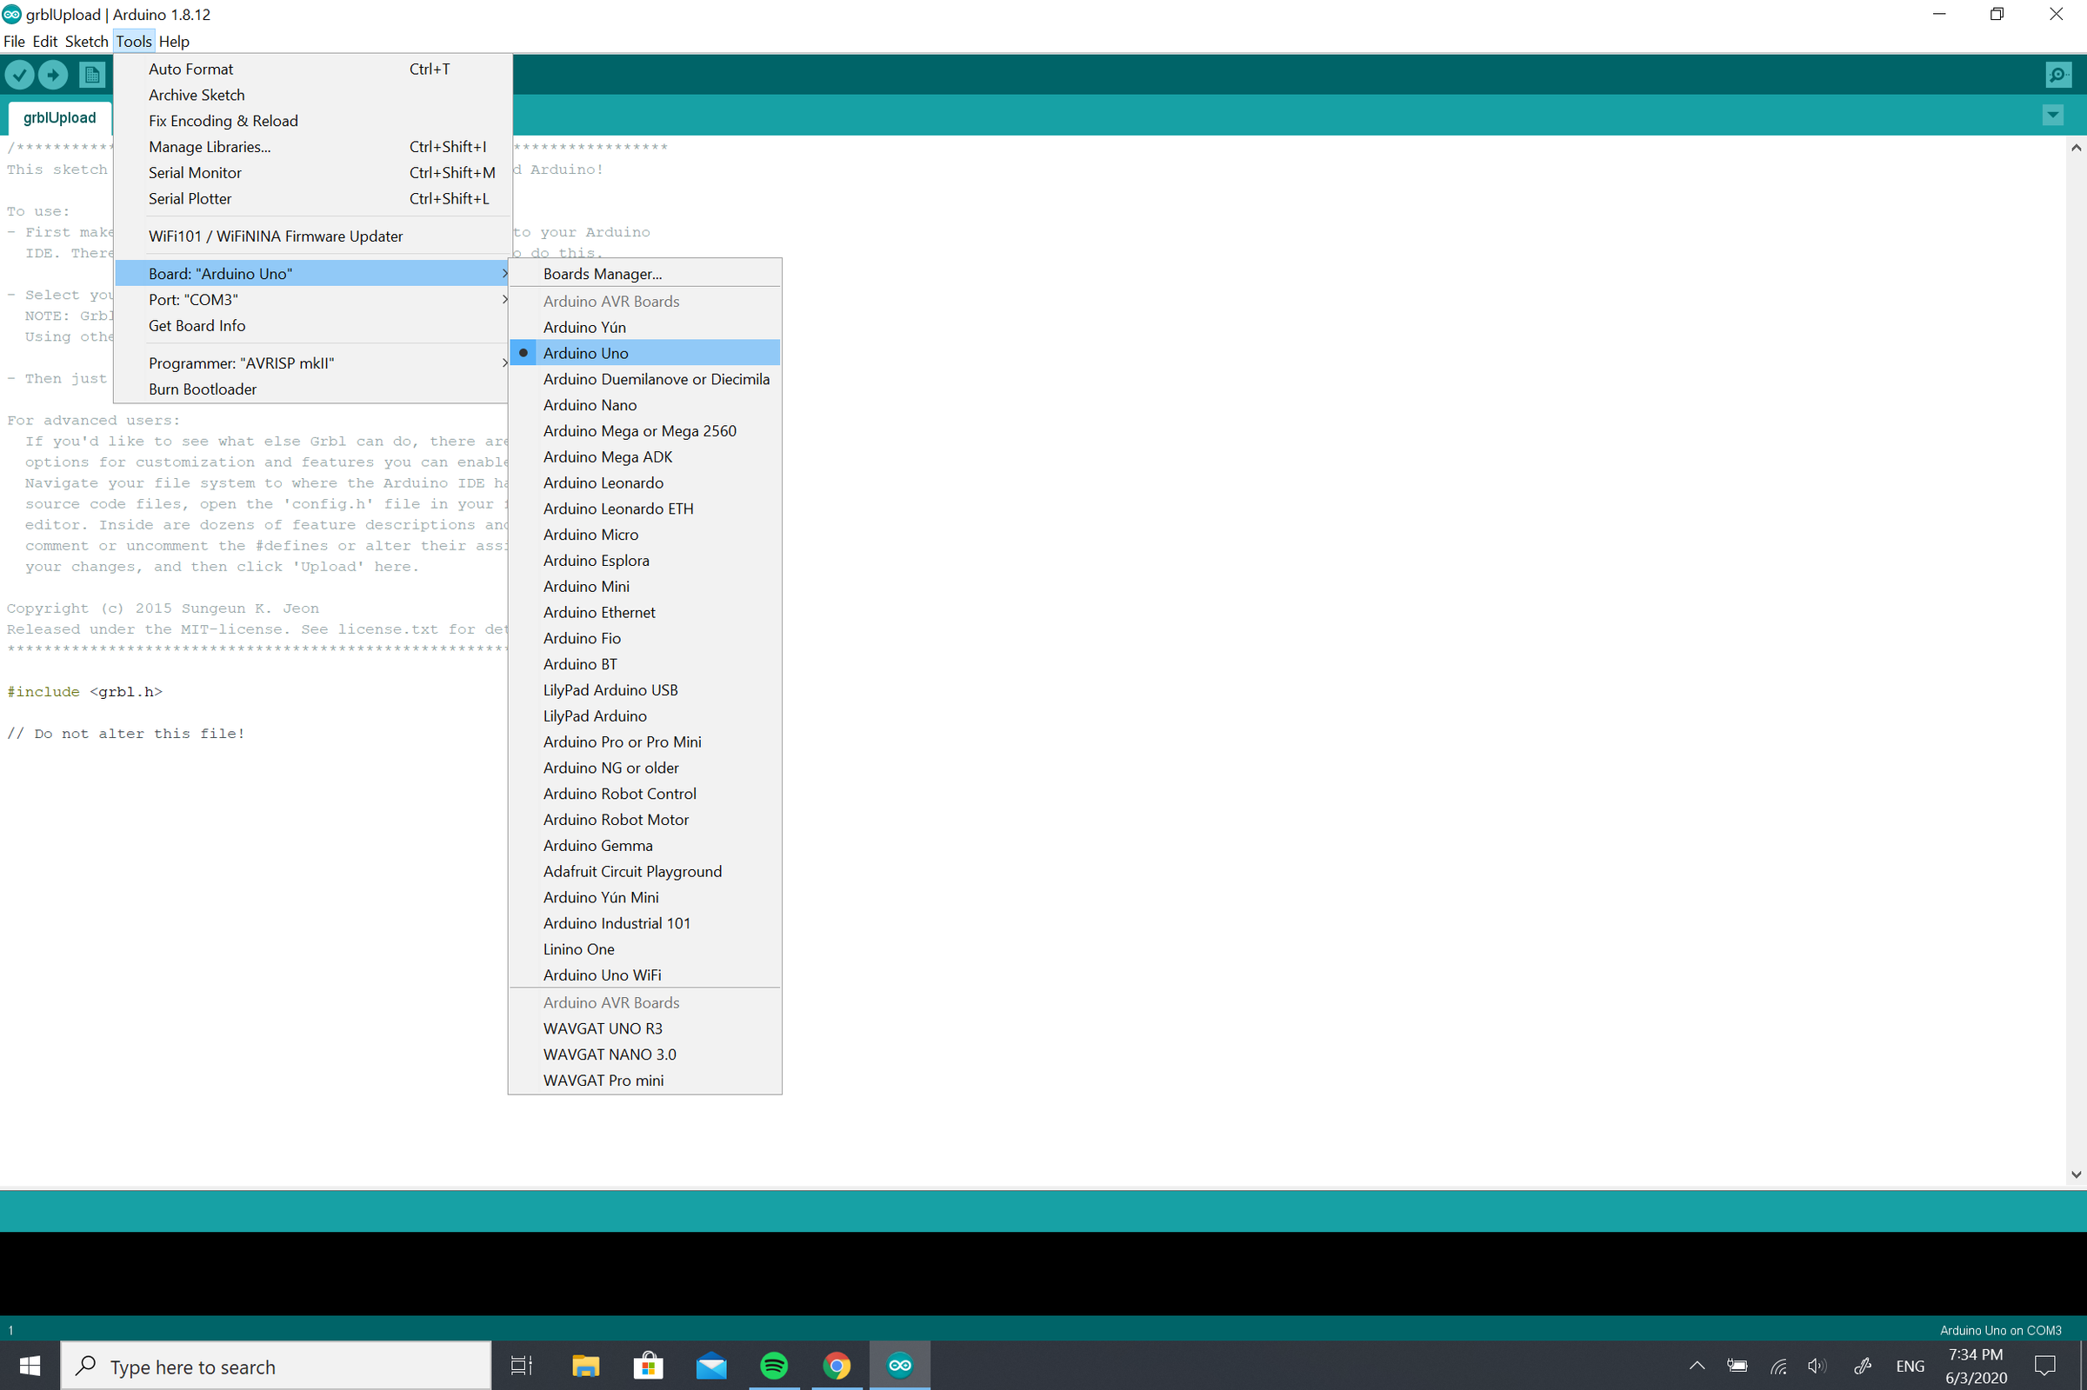2087x1390 pixels.
Task: Click the New sketch file icon
Action: [x=91, y=75]
